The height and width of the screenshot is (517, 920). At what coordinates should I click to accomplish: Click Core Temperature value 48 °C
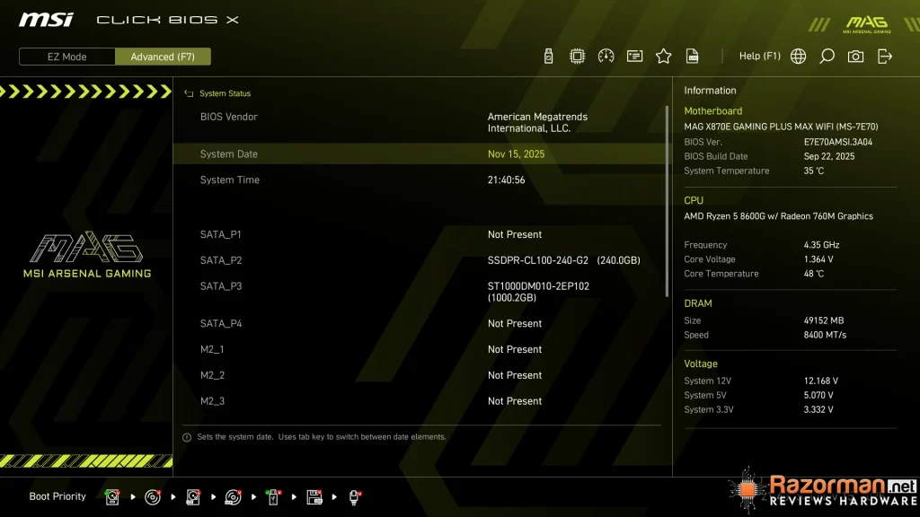814,274
